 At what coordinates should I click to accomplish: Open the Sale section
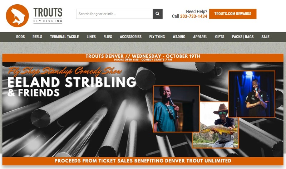(265, 37)
